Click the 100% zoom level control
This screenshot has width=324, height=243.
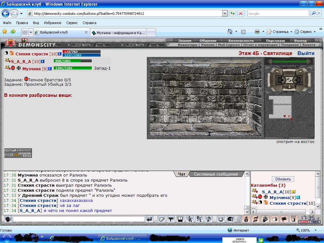tap(305, 230)
